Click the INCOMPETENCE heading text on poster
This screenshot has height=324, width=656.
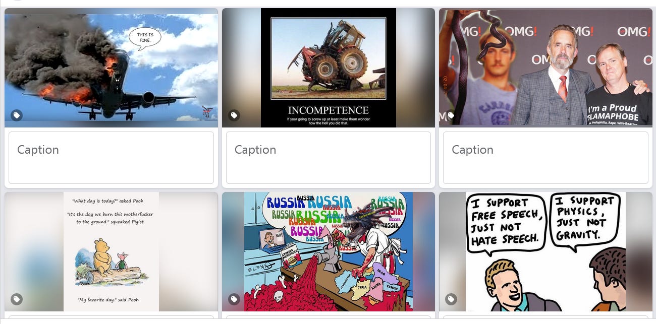point(329,110)
